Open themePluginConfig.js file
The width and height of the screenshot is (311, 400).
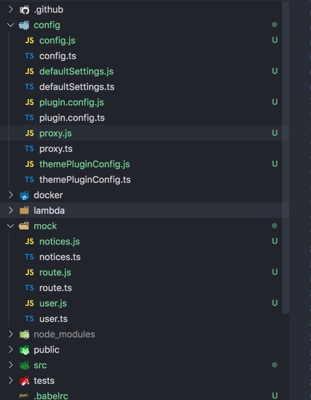click(x=84, y=164)
